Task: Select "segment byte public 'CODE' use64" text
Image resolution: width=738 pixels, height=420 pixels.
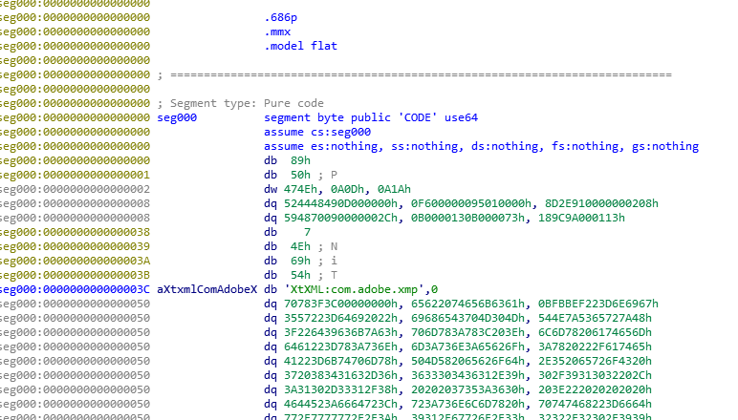Action: pyautogui.click(x=371, y=118)
